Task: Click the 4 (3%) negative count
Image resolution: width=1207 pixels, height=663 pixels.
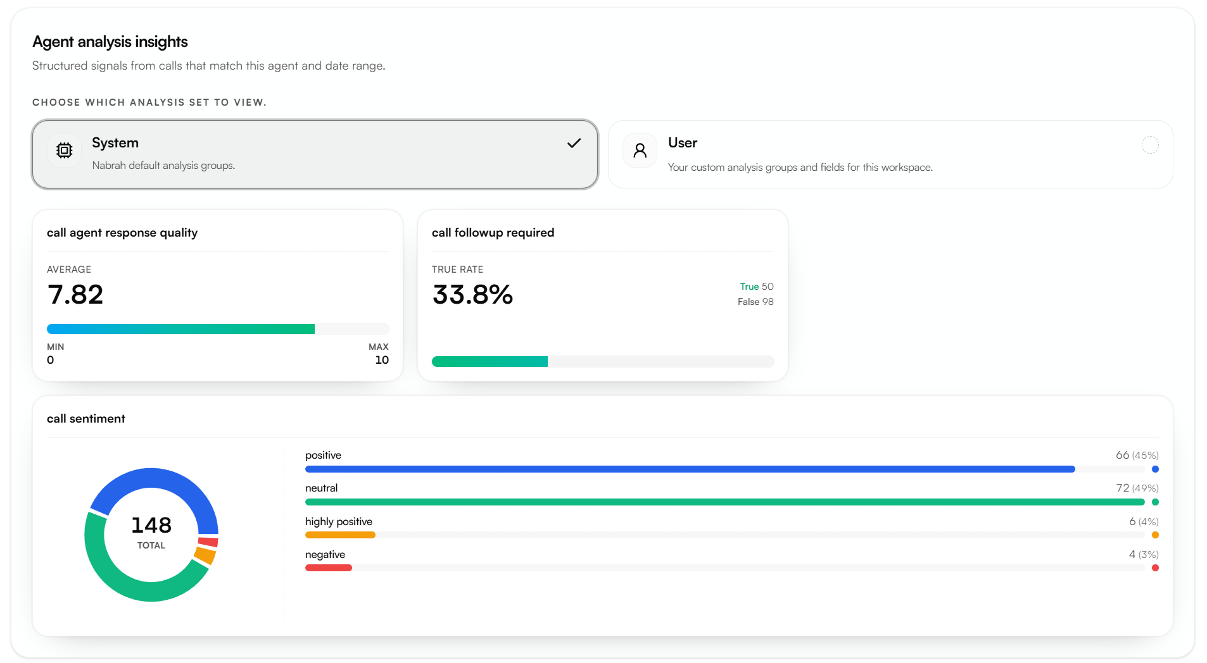Action: (x=1144, y=555)
